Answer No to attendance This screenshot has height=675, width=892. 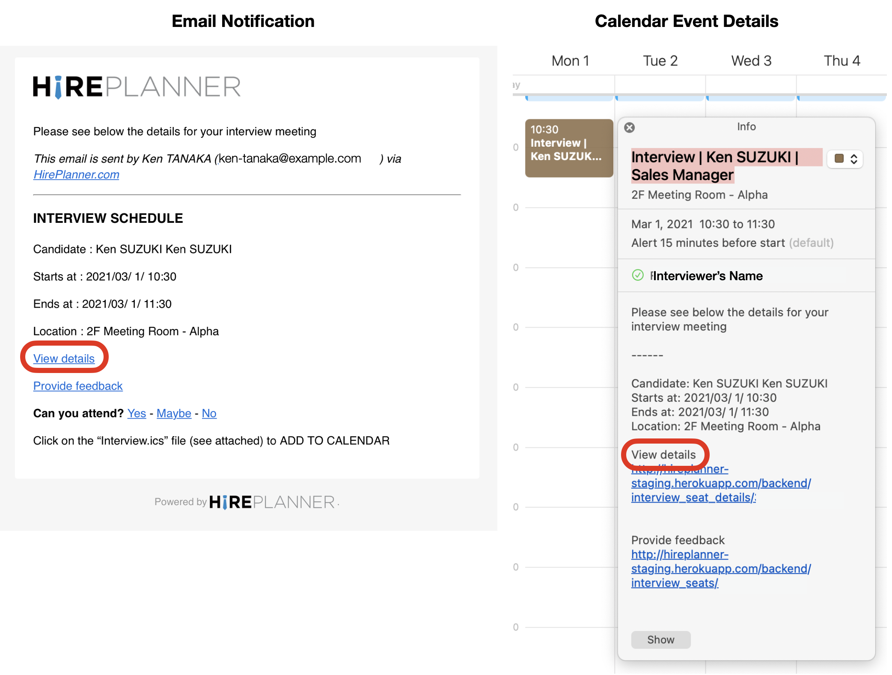tap(209, 413)
